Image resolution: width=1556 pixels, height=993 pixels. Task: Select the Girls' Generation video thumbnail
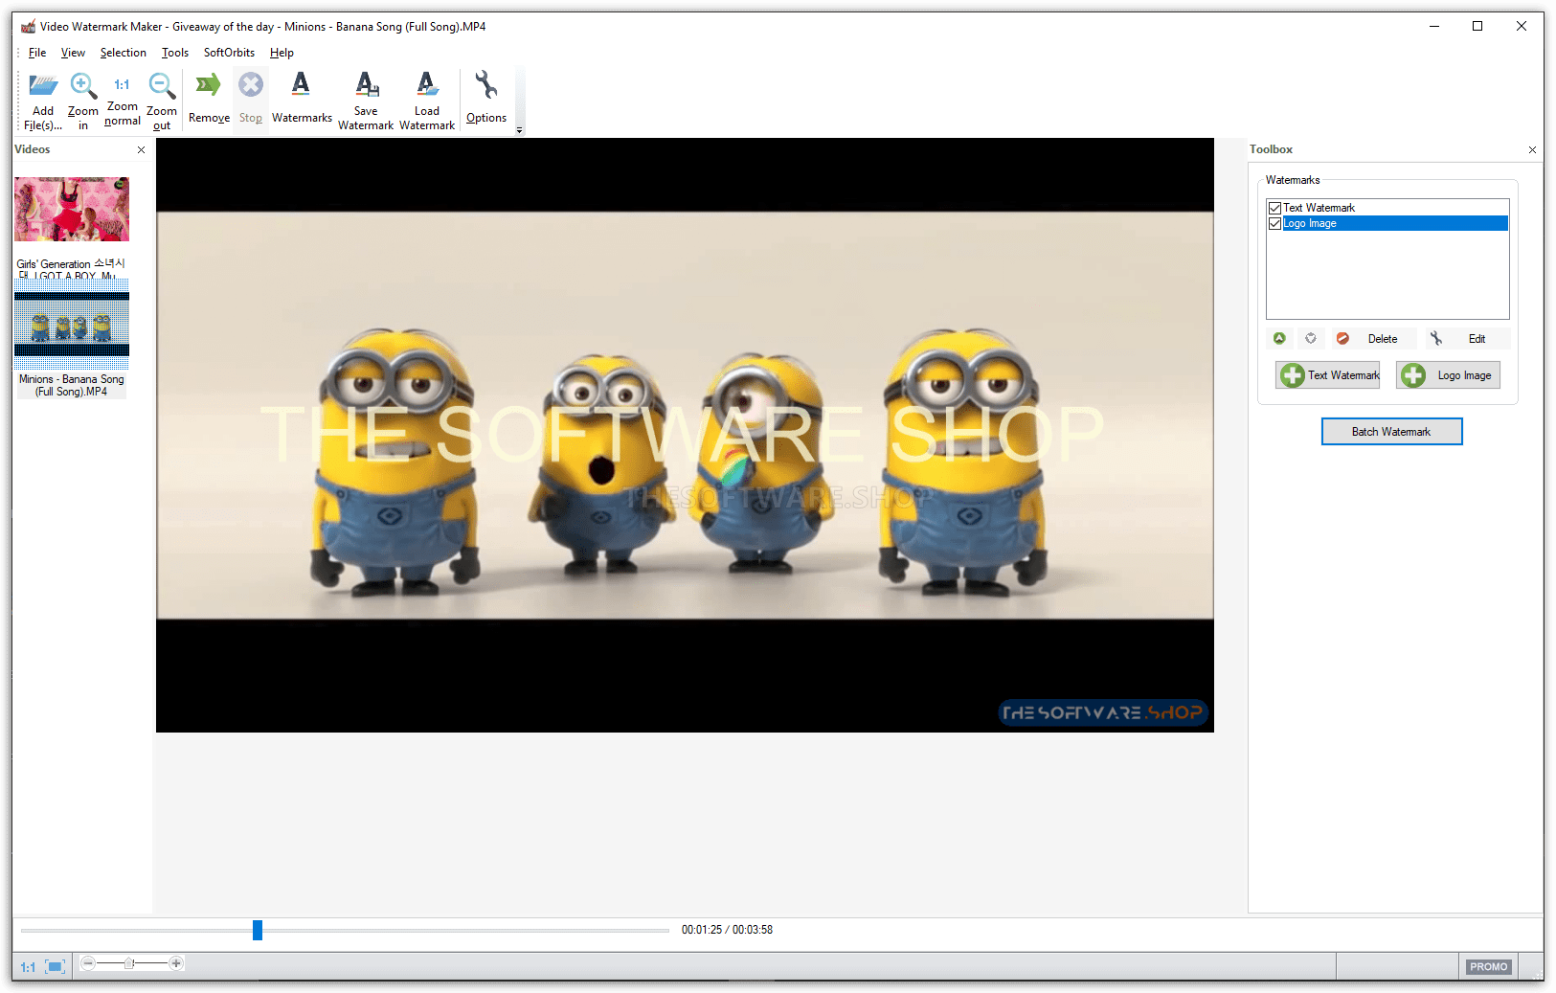click(72, 210)
